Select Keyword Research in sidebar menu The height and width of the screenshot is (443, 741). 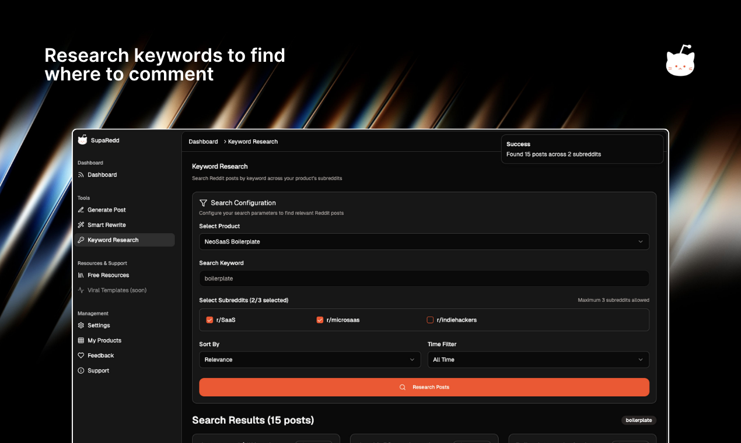(x=113, y=240)
